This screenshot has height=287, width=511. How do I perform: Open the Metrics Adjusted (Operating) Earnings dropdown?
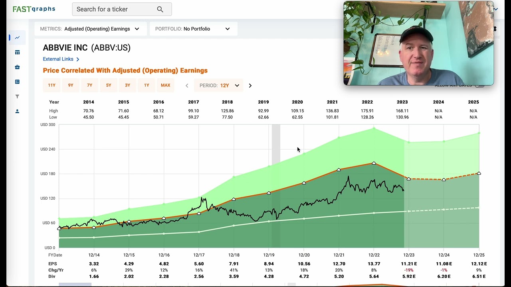coord(90,29)
